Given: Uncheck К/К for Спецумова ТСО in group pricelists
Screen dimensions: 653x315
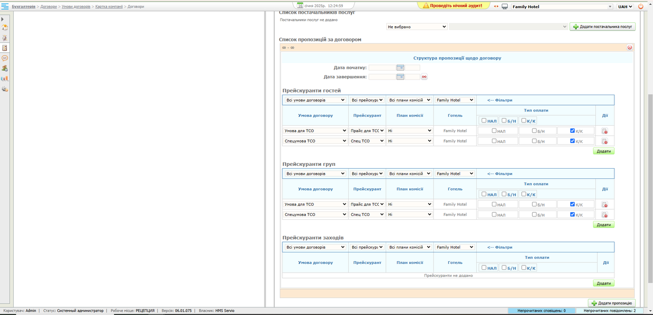Looking at the screenshot, I should (x=572, y=214).
